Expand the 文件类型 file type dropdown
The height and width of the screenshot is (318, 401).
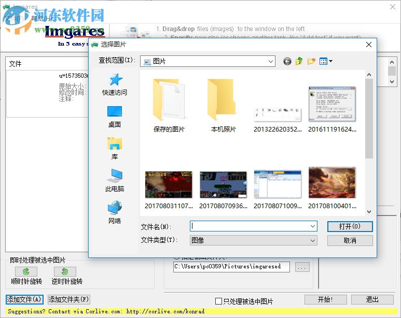pyautogui.click(x=312, y=241)
